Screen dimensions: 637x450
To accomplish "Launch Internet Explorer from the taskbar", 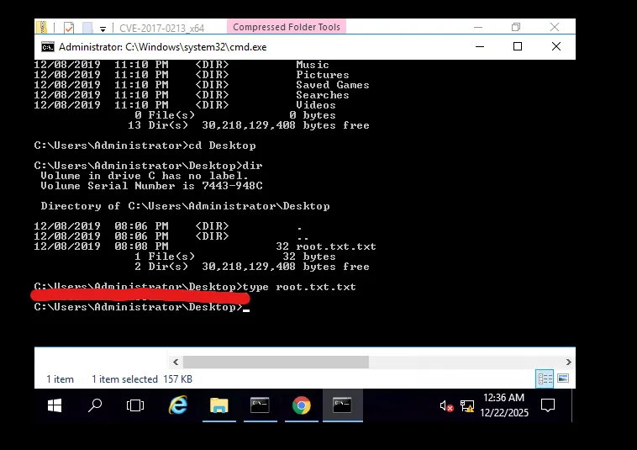I will (177, 405).
